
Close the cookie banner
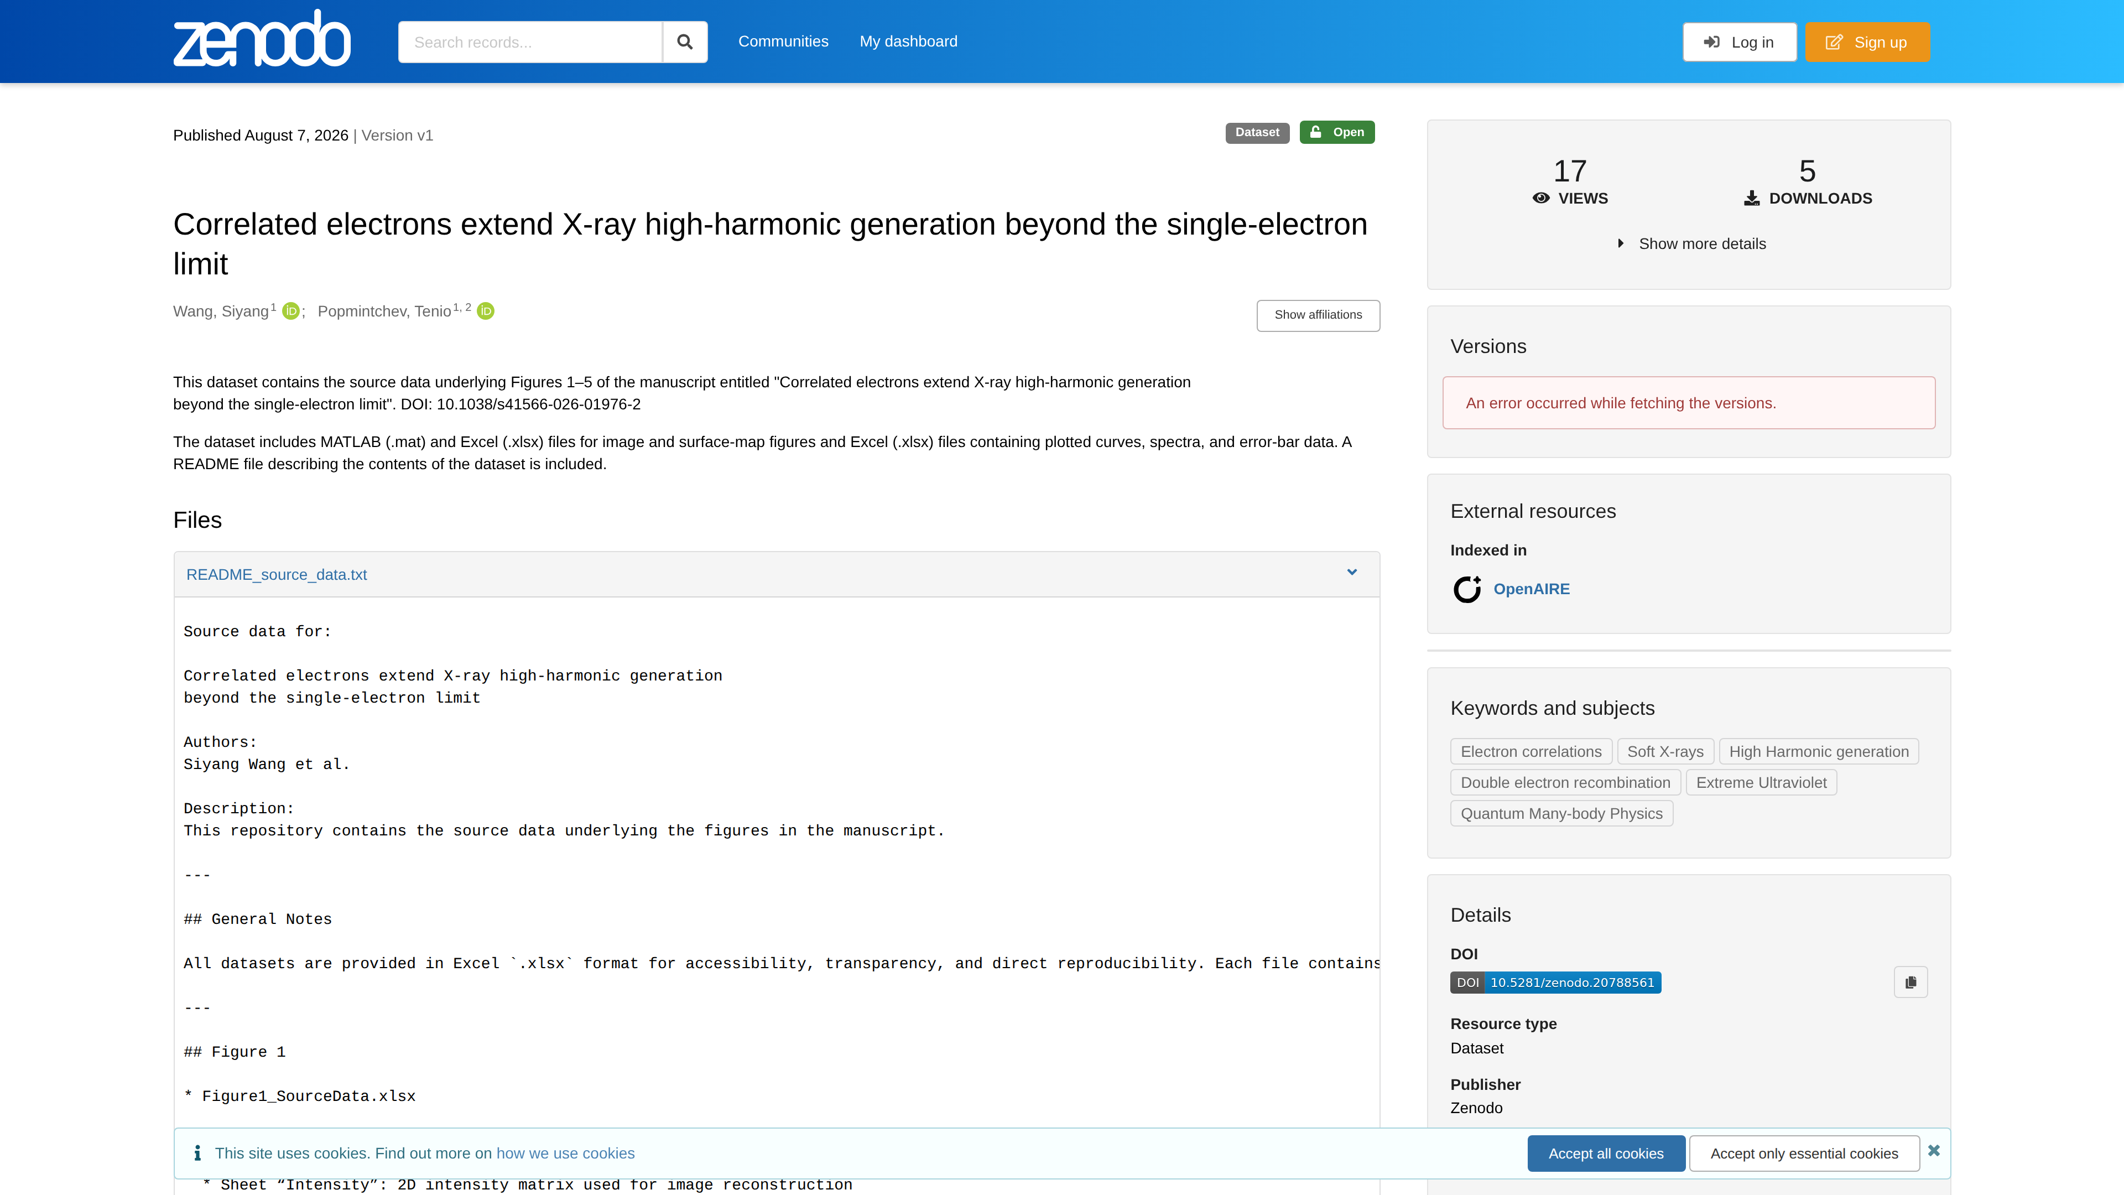(1934, 1151)
